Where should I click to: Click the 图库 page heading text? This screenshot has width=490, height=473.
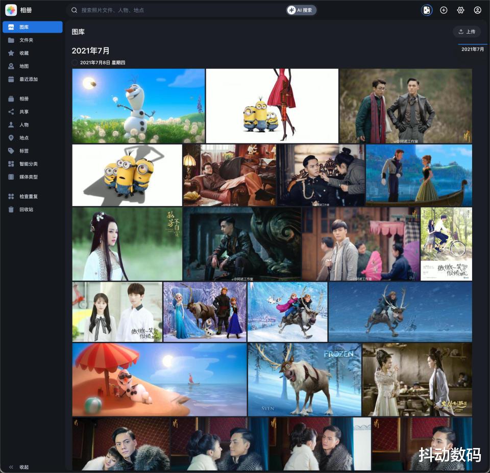[x=78, y=32]
